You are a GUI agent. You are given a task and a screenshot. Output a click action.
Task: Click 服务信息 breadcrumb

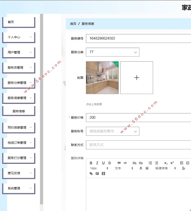point(88,24)
